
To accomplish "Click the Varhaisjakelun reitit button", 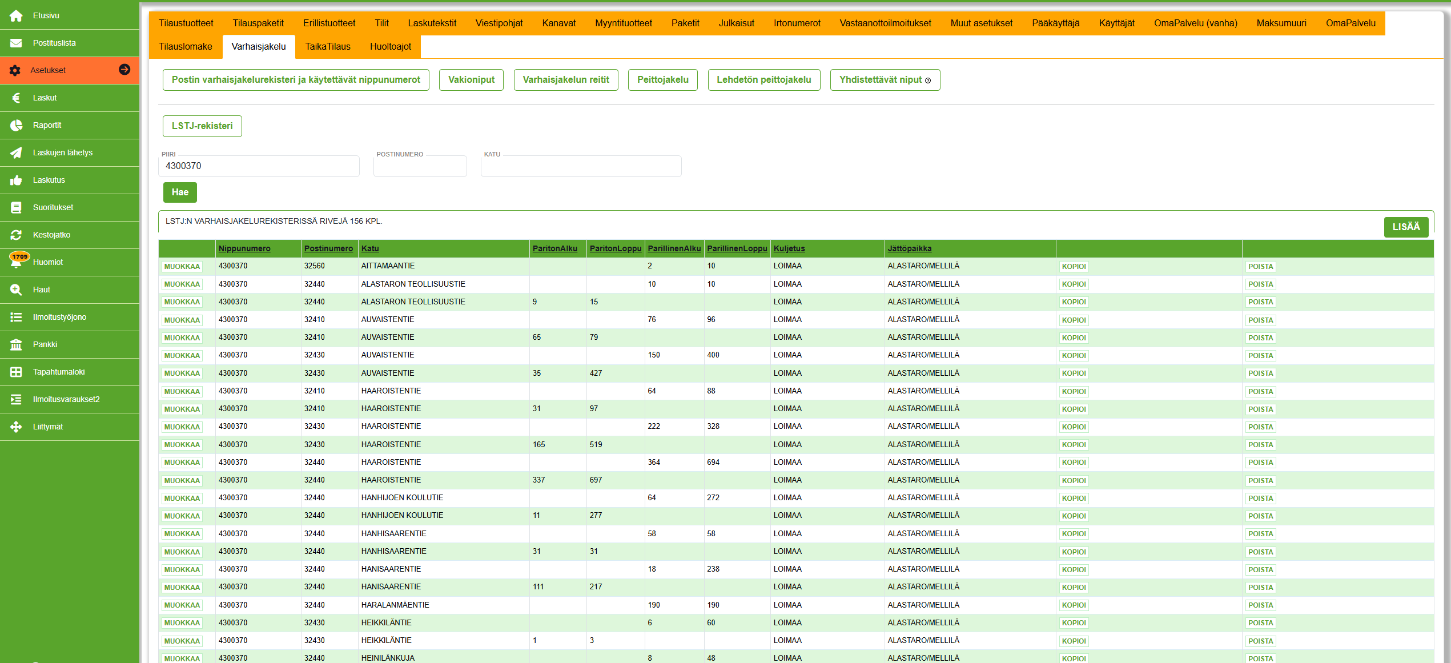I will (566, 80).
